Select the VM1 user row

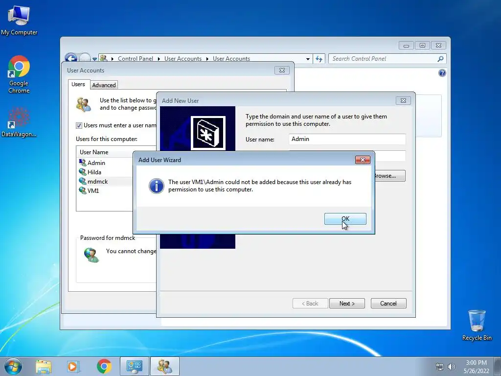[93, 190]
